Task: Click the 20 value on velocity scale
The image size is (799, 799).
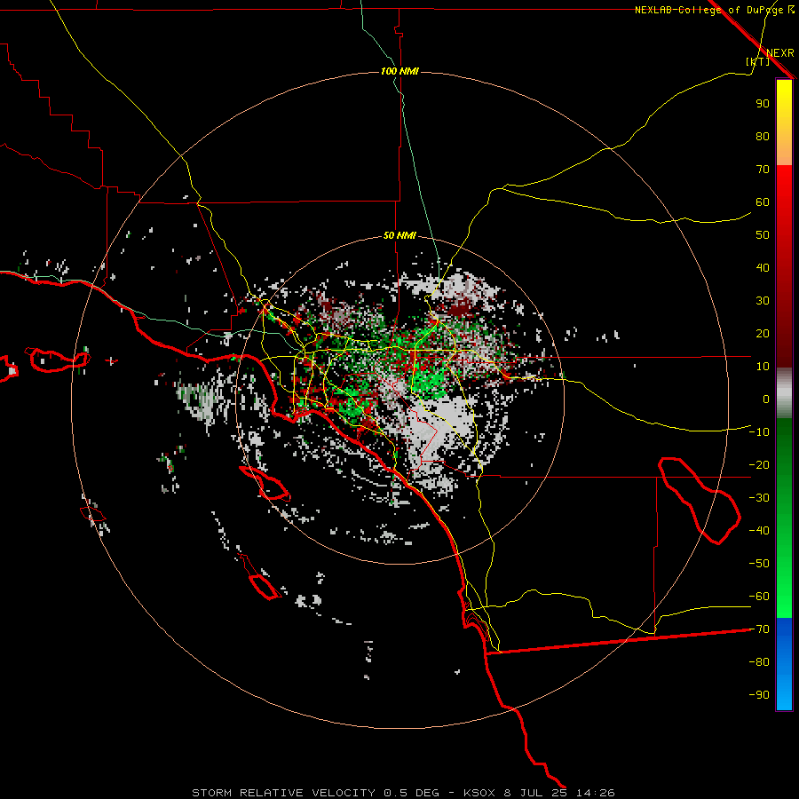Action: (763, 333)
